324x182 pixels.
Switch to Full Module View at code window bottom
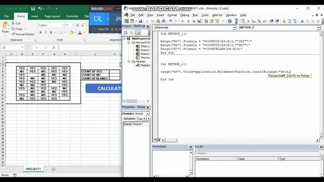[159, 140]
